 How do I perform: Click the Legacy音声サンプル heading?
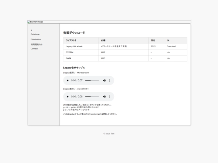click(x=74, y=68)
